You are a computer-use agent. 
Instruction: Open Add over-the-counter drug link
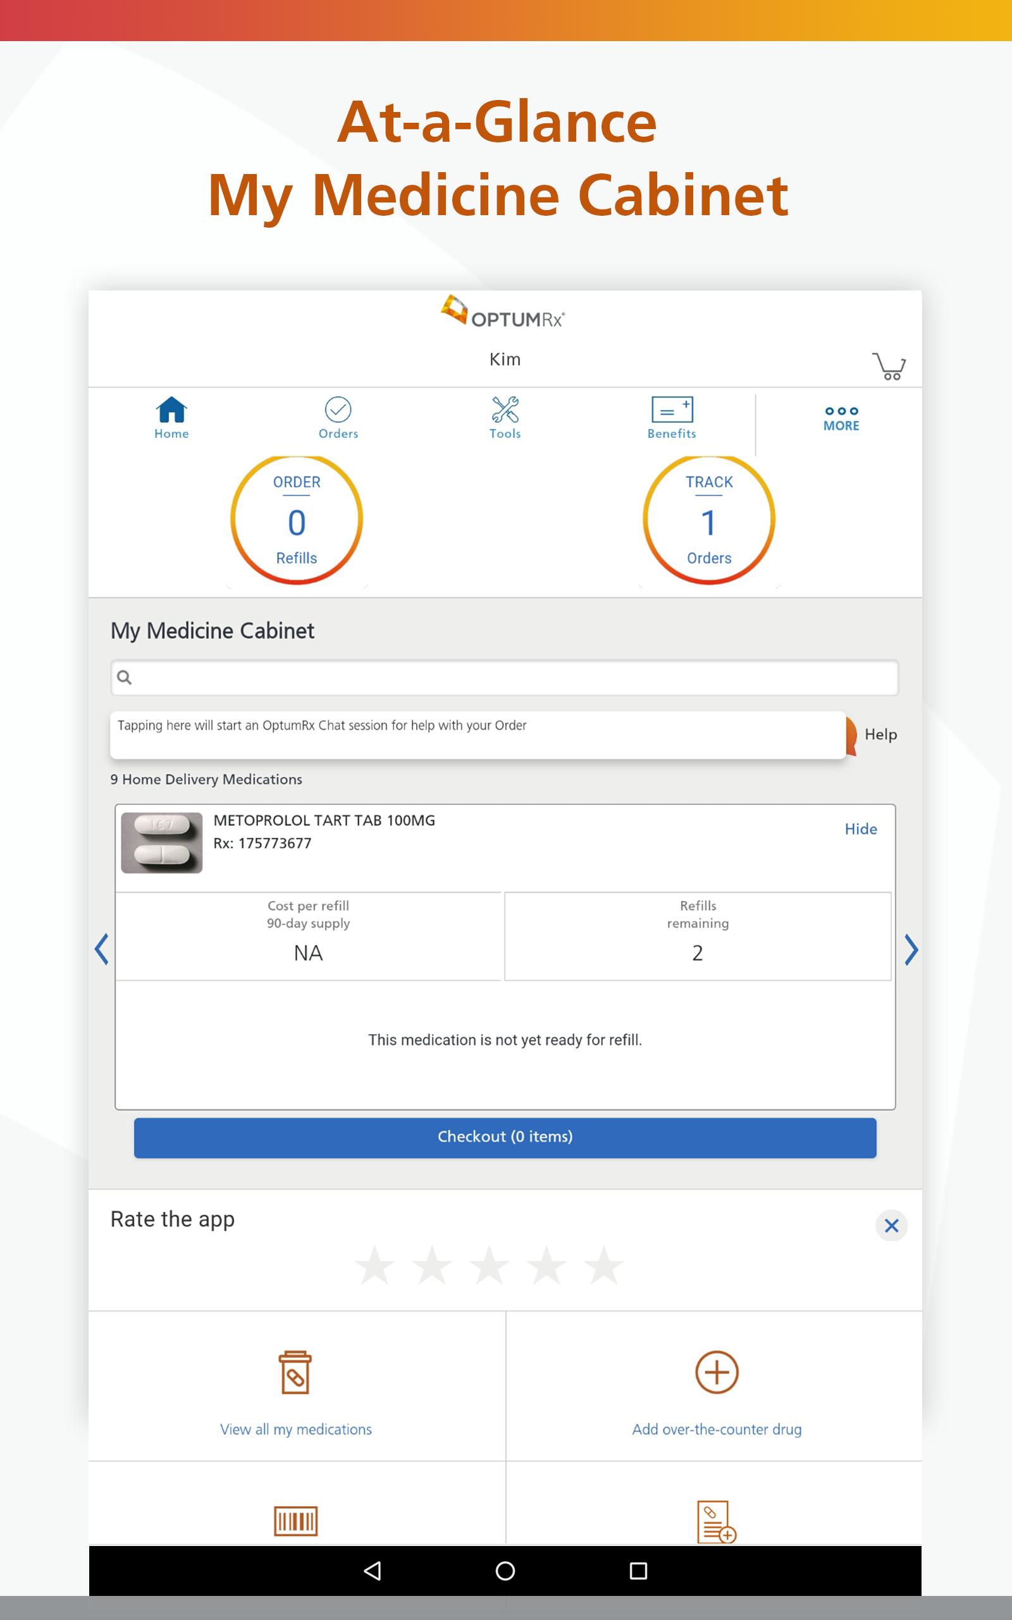coord(717,1430)
